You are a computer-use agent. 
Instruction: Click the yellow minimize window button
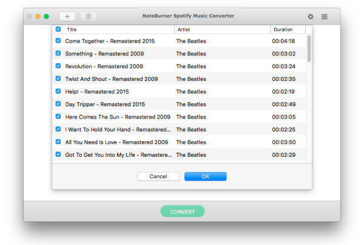click(38, 16)
